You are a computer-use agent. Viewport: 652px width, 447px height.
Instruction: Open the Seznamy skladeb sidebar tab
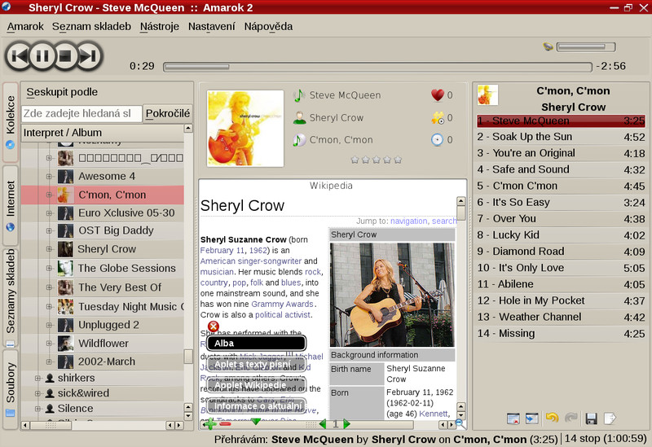[x=11, y=298]
